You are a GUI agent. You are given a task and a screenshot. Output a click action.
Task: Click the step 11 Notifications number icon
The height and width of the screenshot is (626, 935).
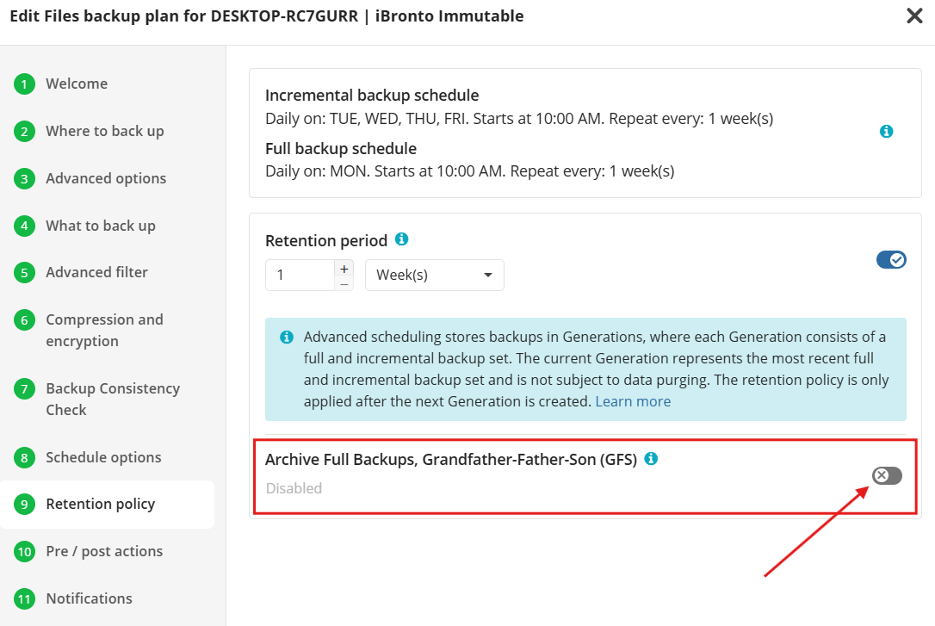pos(24,598)
